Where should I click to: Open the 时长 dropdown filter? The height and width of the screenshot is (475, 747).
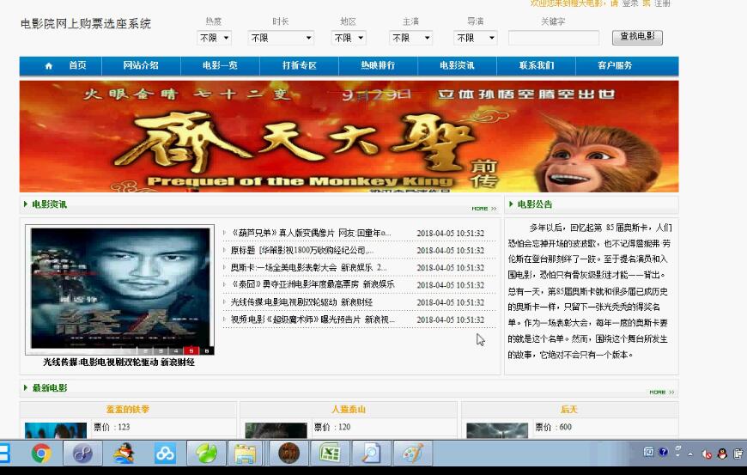point(281,38)
